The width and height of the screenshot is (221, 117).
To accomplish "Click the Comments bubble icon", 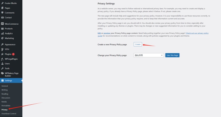I will 2,13.
